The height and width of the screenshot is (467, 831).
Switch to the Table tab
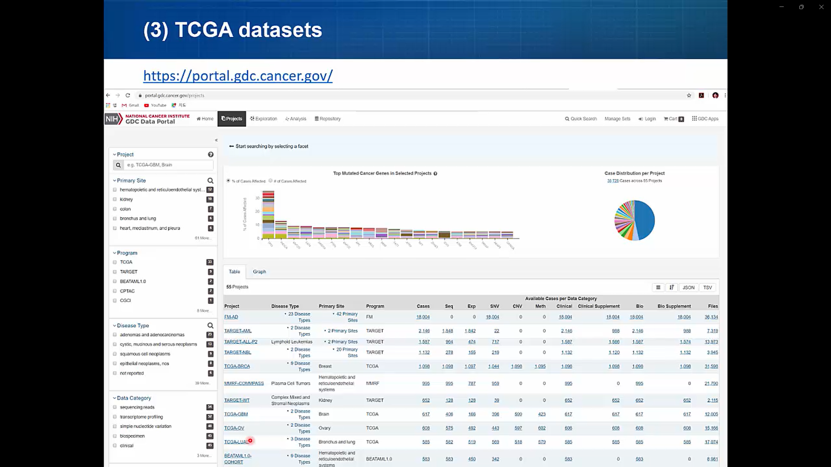(234, 272)
